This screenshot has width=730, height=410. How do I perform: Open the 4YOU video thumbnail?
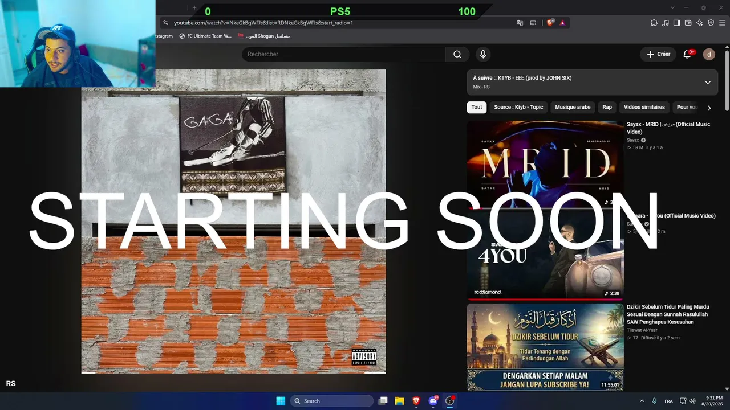[x=545, y=255]
